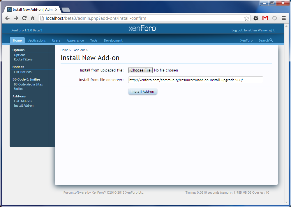Screen dimensions: 291x207
Task: Open Install Add-on in the sidebar
Action: point(24,106)
